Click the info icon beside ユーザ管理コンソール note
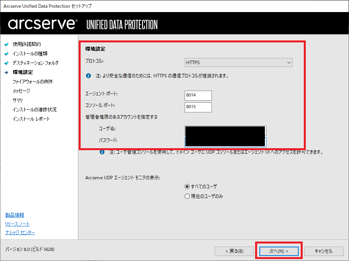This screenshot has width=349, height=261. (102, 152)
